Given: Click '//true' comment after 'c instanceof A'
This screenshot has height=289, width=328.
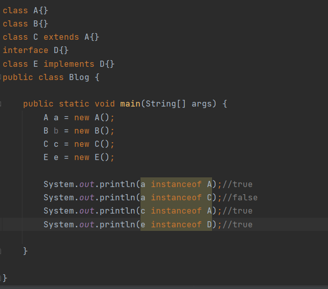Looking at the screenshot, I should pyautogui.click(x=238, y=211).
